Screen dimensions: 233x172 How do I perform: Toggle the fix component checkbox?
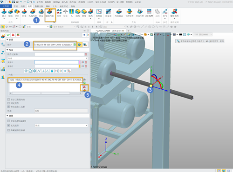point(9,103)
